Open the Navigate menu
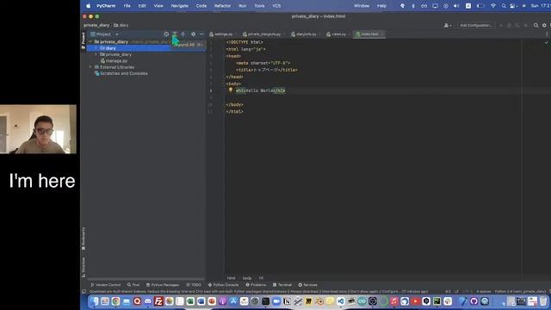The height and width of the screenshot is (310, 551). [179, 6]
